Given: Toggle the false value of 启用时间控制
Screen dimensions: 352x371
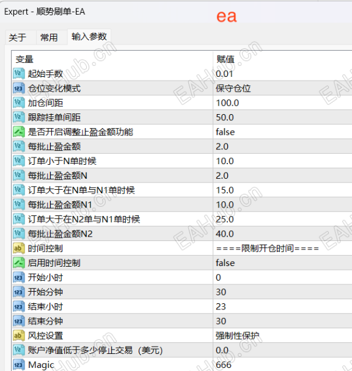Looking at the screenshot, I should pos(225,263).
